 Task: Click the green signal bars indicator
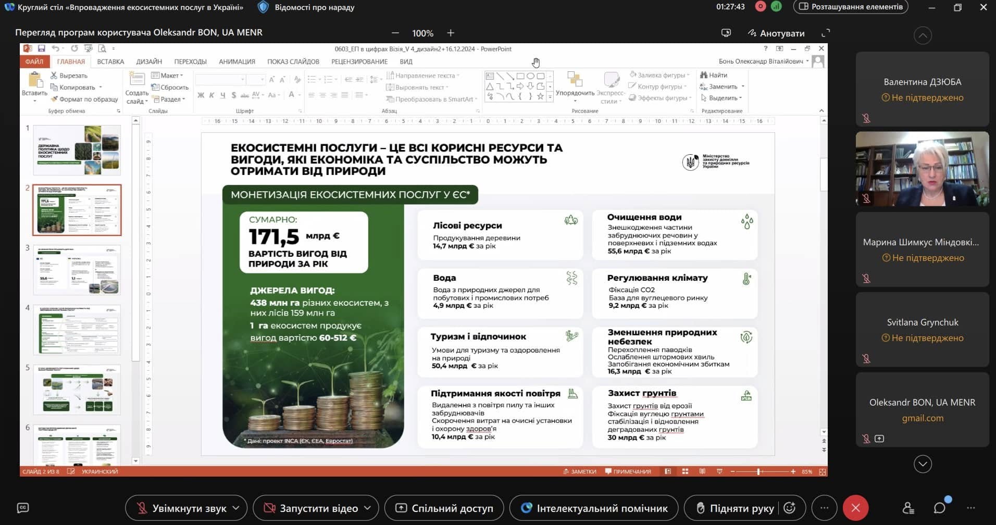tap(776, 7)
